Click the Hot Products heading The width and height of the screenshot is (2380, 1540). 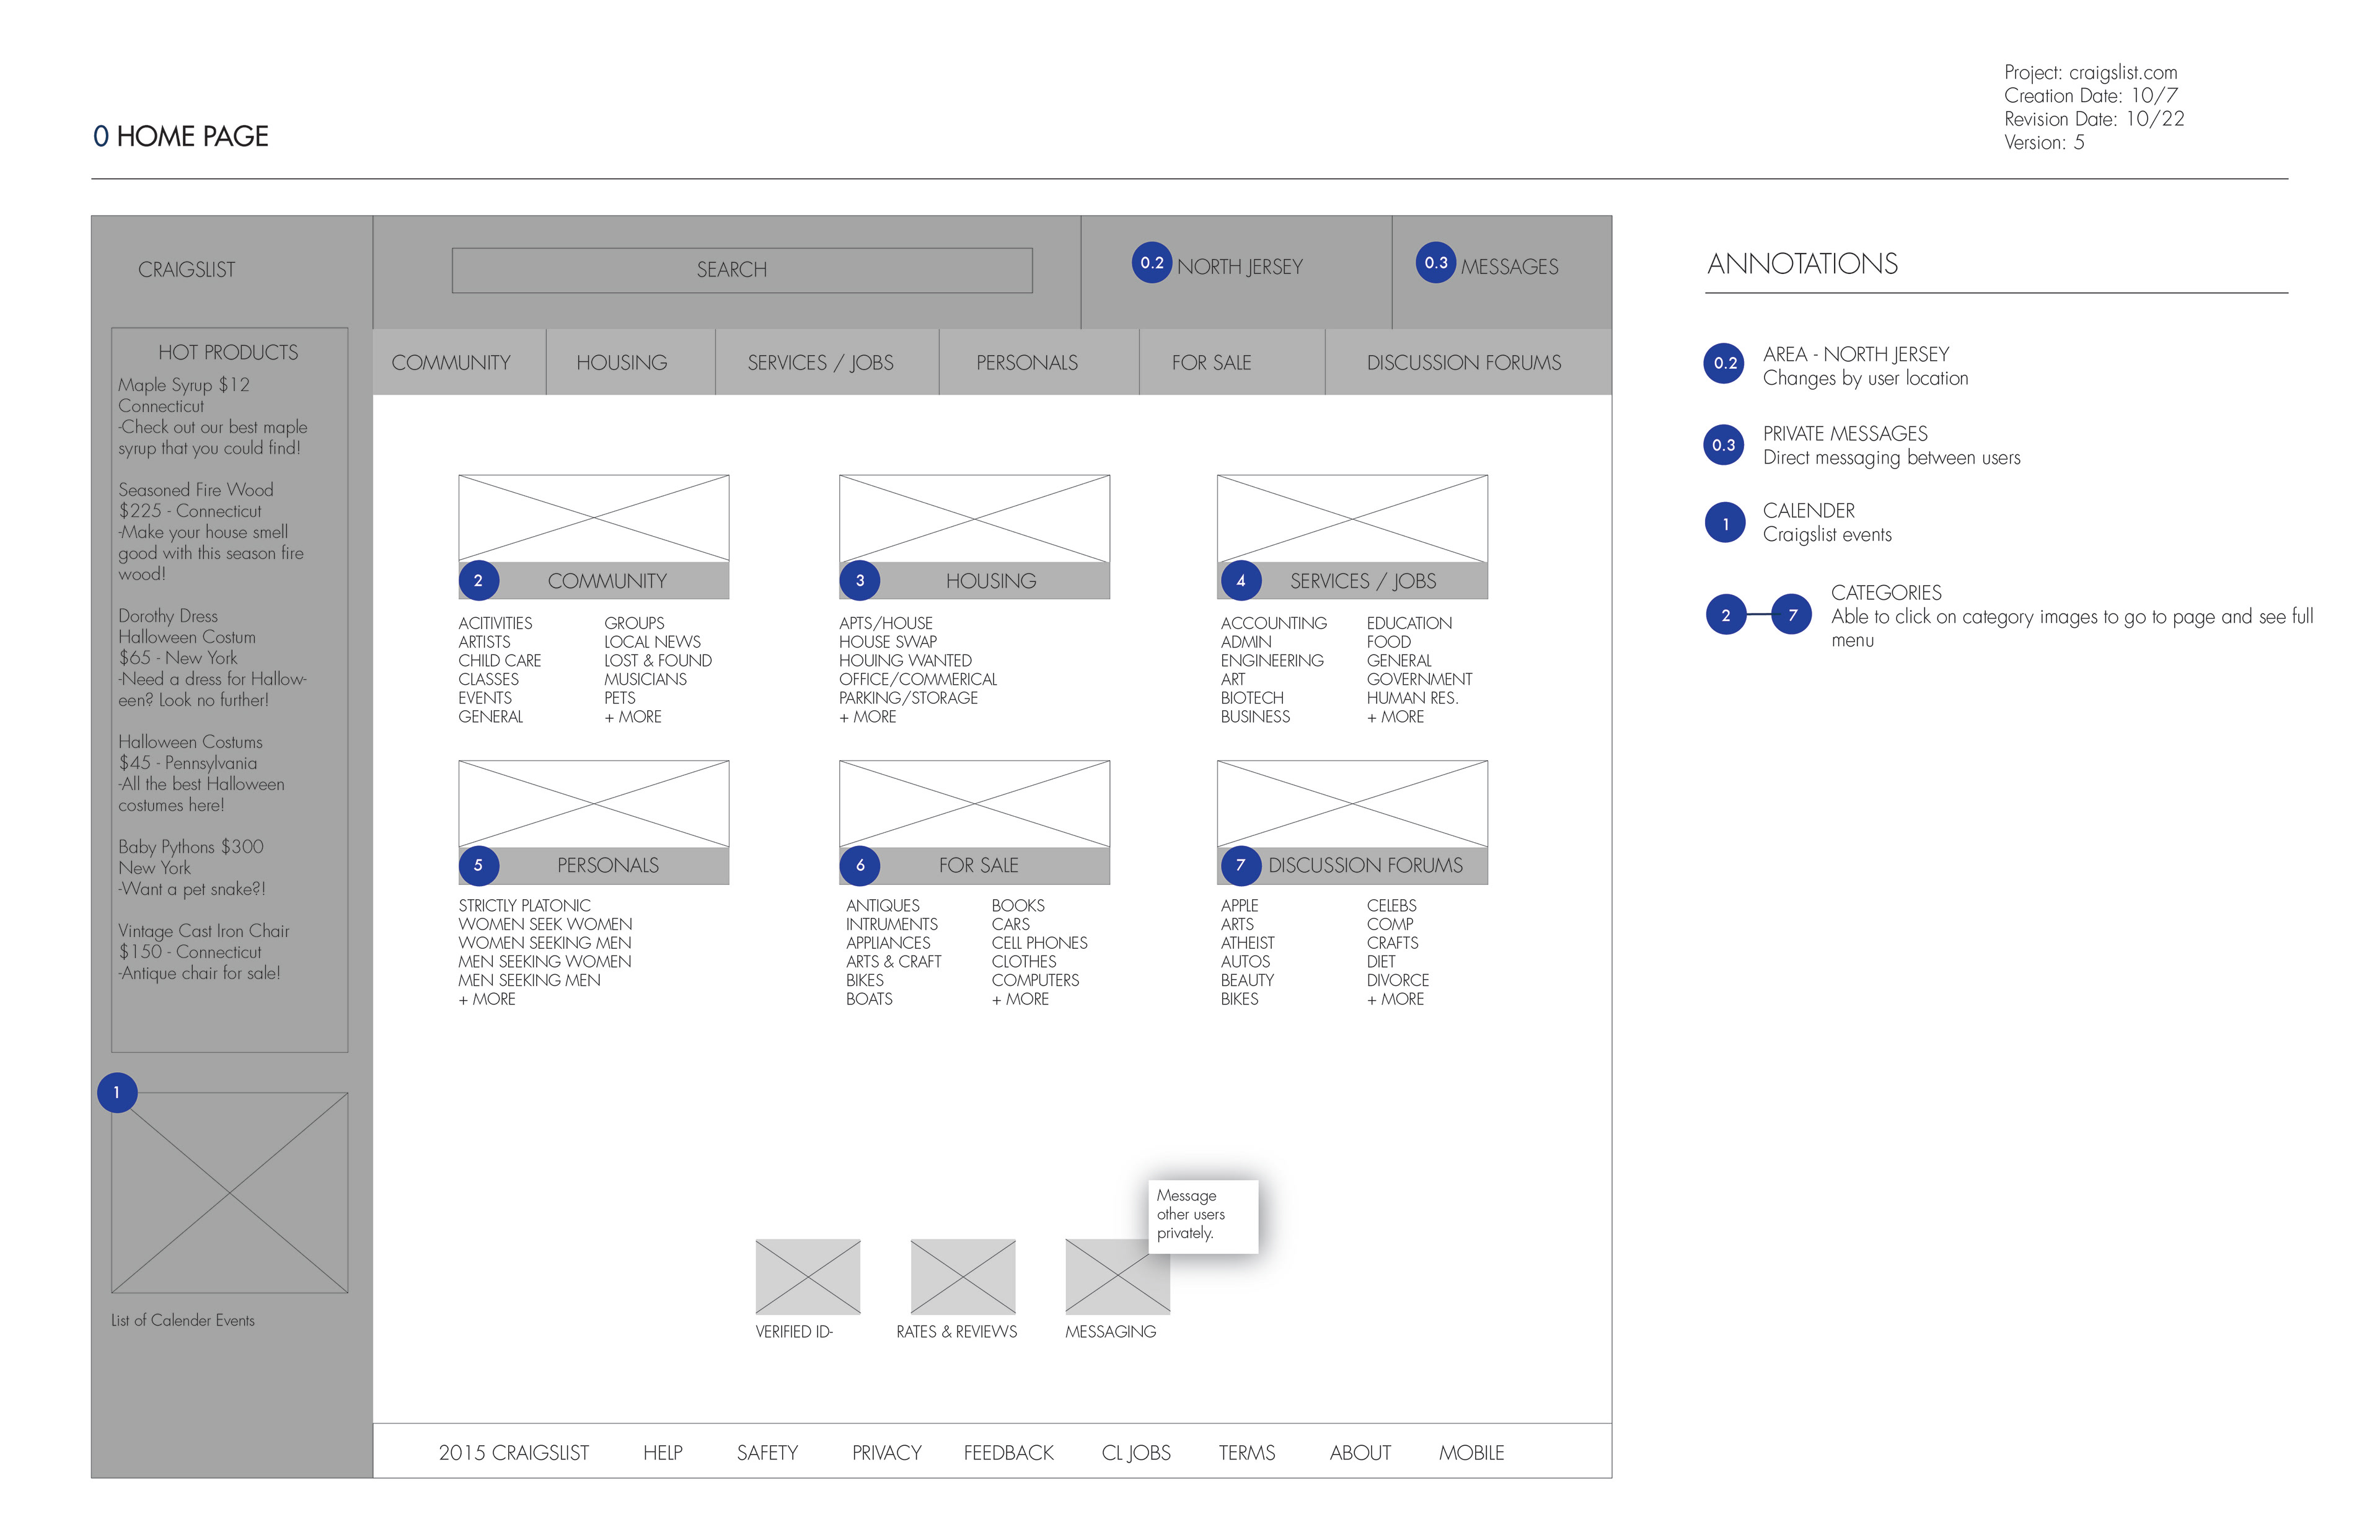coord(228,352)
